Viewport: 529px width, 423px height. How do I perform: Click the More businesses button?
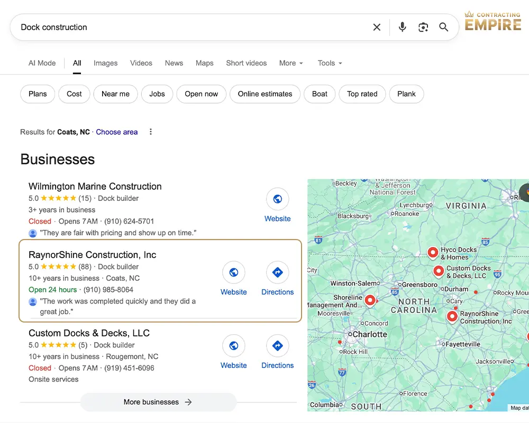pos(158,402)
